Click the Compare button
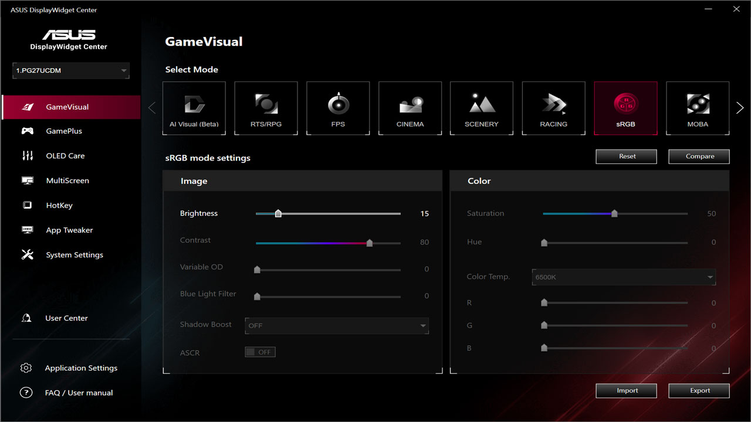Image resolution: width=751 pixels, height=422 pixels. pyautogui.click(x=699, y=156)
